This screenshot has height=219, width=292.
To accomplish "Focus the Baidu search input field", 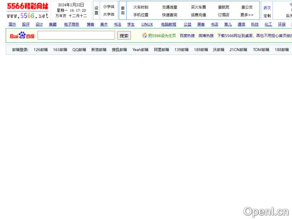I will pos(76,35).
